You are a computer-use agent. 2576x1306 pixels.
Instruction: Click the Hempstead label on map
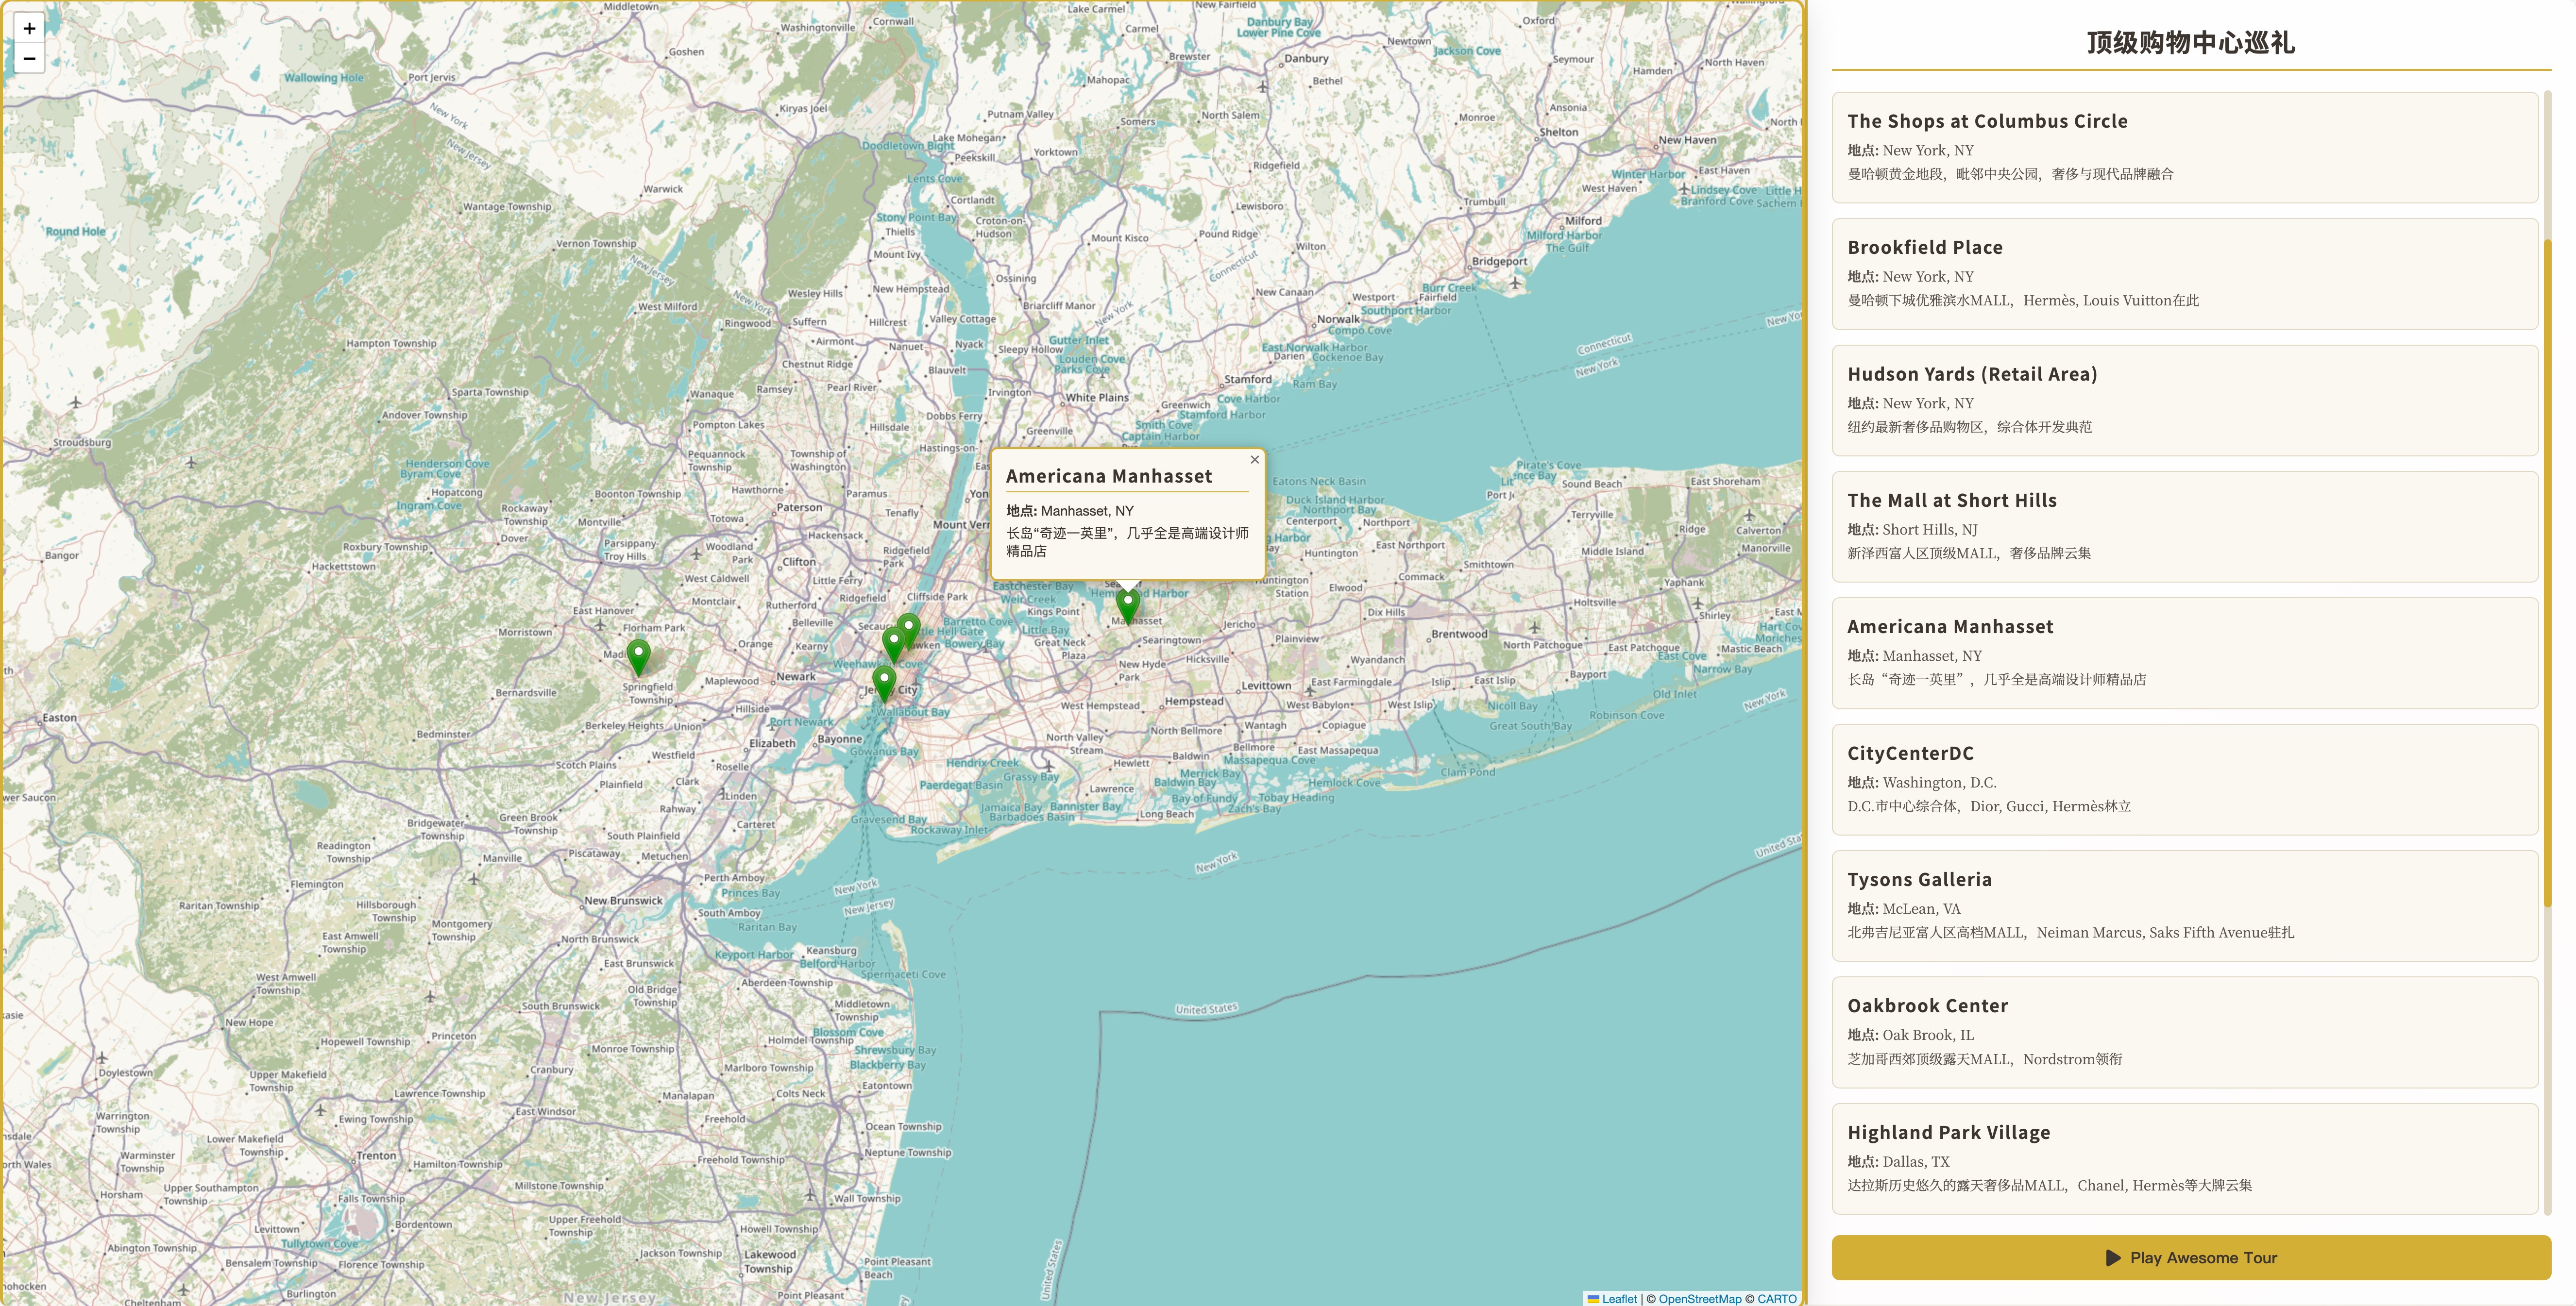[1194, 702]
